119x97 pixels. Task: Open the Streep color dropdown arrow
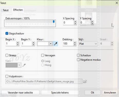[19, 65]
